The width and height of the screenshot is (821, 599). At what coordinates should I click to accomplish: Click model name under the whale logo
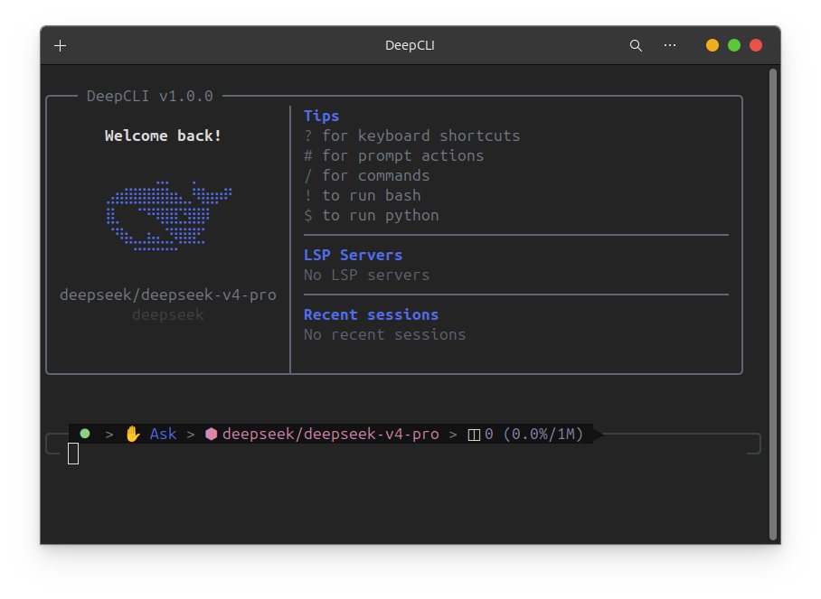pos(168,295)
